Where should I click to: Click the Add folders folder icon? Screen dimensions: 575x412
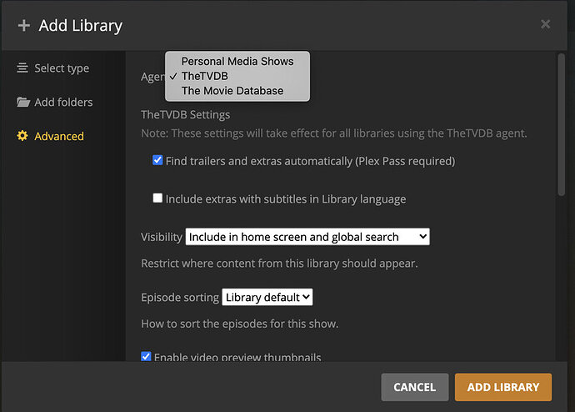coord(23,102)
